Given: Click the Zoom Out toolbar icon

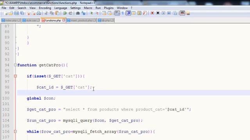Looking at the screenshot, I should pyautogui.click(x=97, y=13).
